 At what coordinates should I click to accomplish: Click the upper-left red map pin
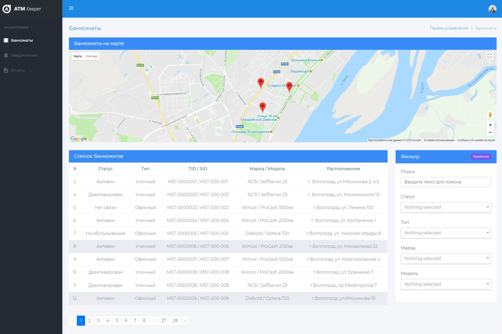click(x=261, y=83)
